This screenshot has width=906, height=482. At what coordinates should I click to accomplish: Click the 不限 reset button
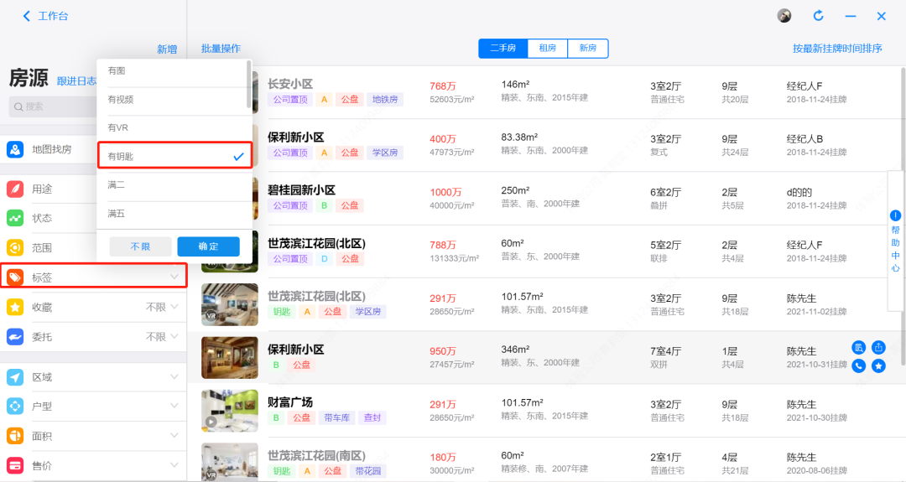[x=140, y=246]
